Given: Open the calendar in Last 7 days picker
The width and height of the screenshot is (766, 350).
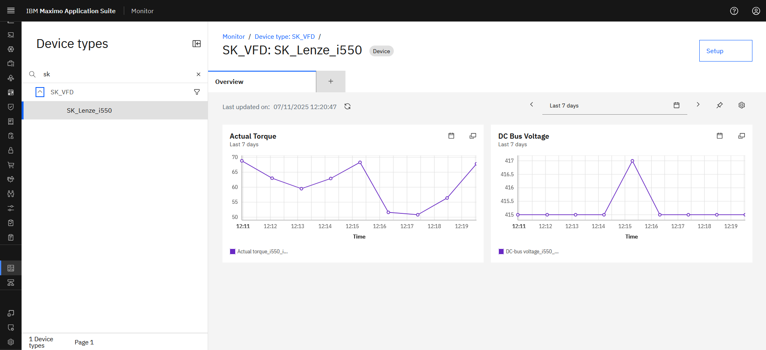Looking at the screenshot, I should pos(677,105).
